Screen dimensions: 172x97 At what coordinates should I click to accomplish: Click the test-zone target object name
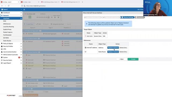coord(89,36)
